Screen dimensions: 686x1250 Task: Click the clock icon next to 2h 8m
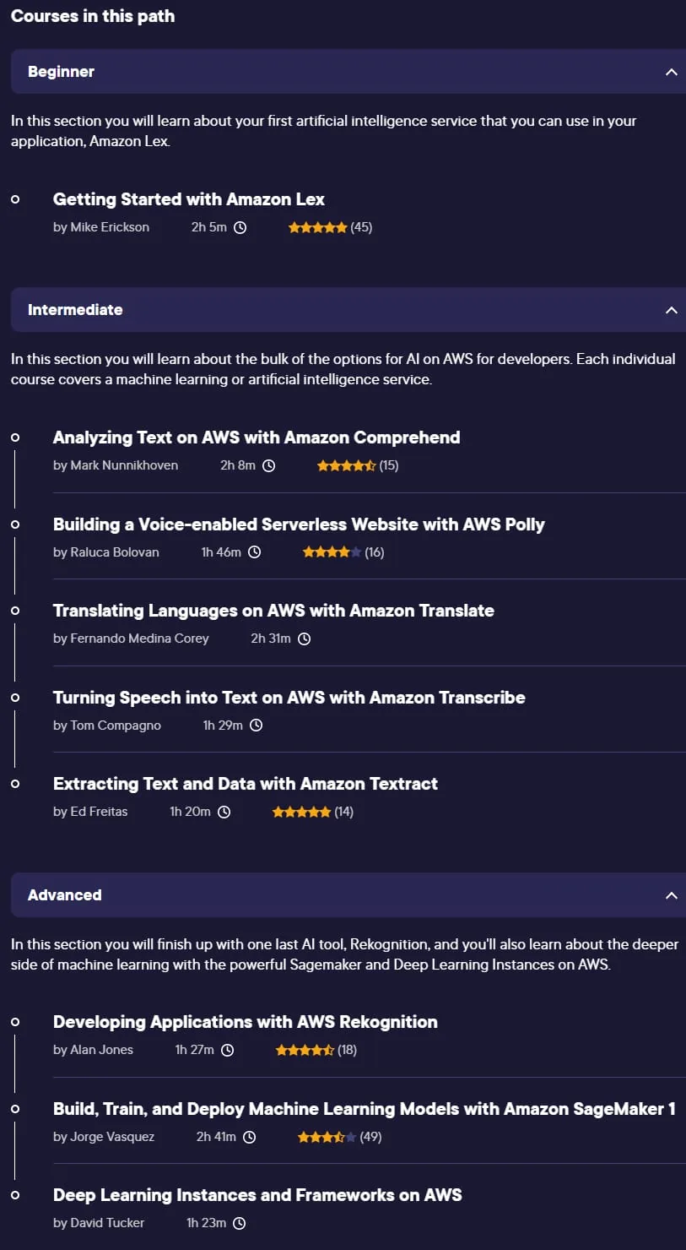[x=268, y=465]
